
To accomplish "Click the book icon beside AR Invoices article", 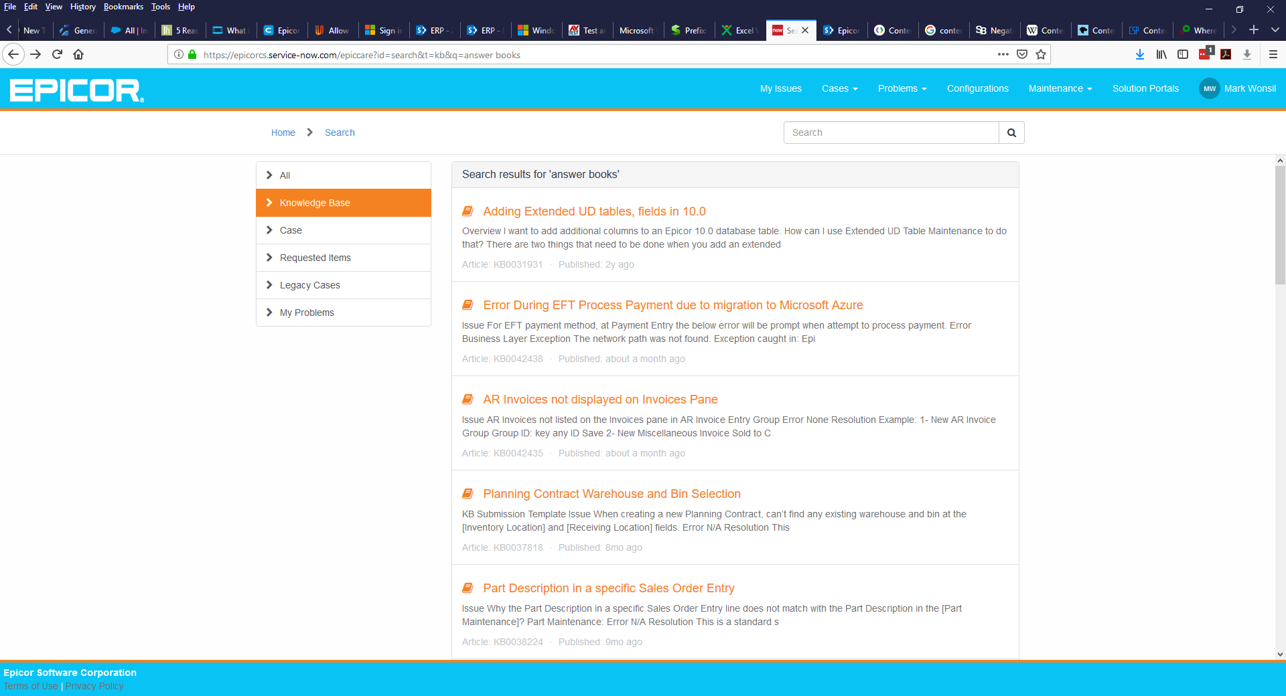I will coord(468,400).
